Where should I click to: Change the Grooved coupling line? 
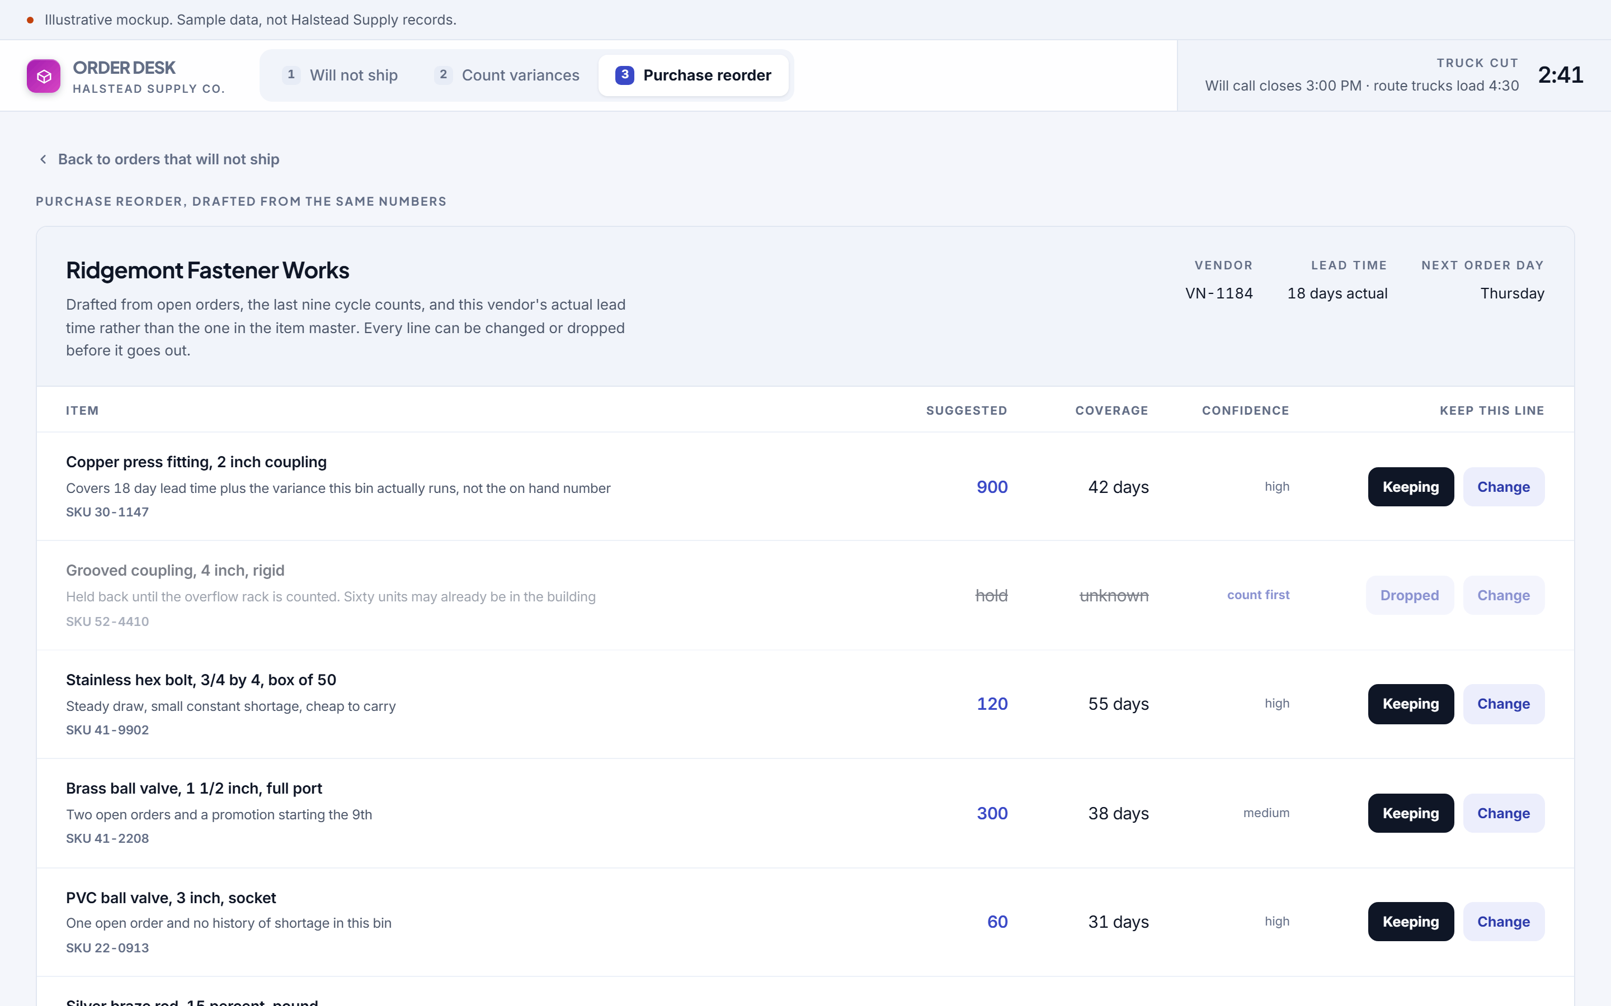click(x=1503, y=595)
